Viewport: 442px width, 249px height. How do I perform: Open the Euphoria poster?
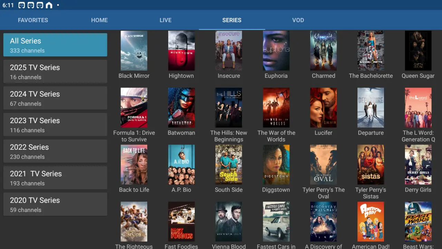pos(276,50)
